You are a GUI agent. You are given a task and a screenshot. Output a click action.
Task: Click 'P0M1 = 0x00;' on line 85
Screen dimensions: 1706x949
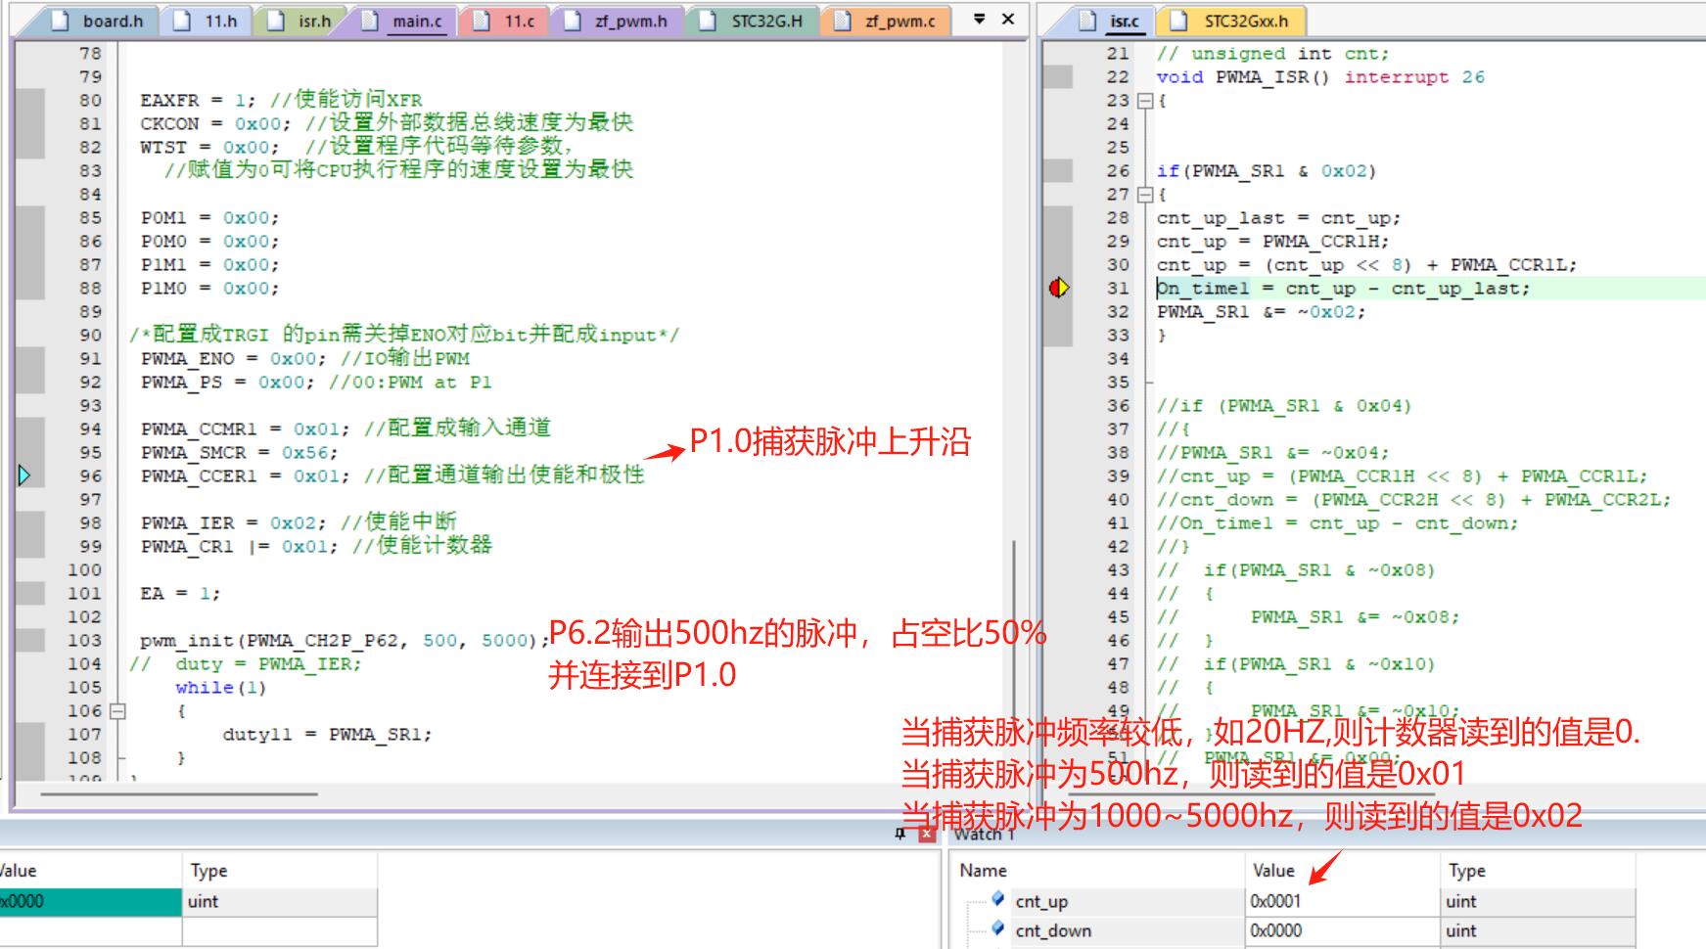[x=209, y=218]
